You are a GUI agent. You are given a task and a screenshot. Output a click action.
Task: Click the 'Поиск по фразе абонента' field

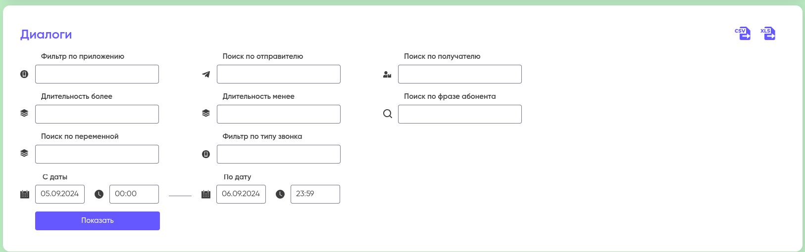click(x=459, y=114)
